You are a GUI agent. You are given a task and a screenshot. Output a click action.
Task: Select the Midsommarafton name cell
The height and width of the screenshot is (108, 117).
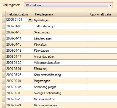click(60, 99)
